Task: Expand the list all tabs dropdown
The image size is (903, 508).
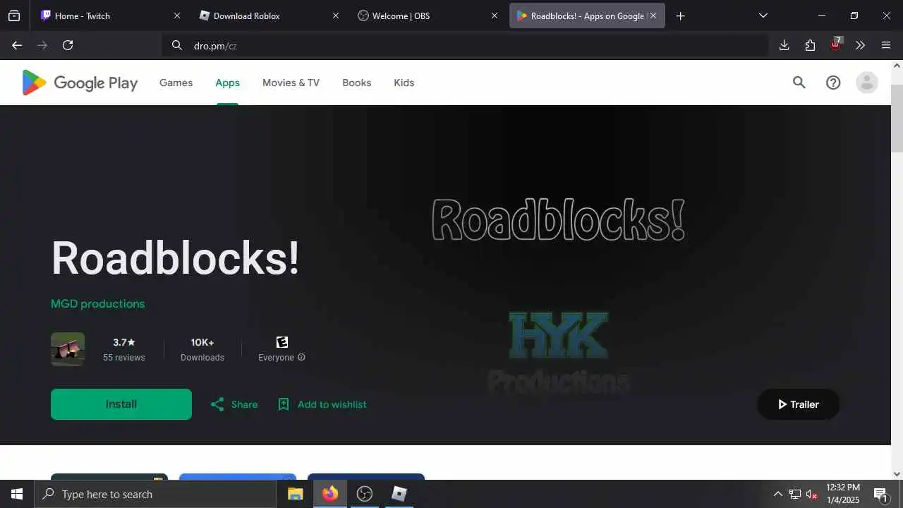Action: pyautogui.click(x=763, y=16)
